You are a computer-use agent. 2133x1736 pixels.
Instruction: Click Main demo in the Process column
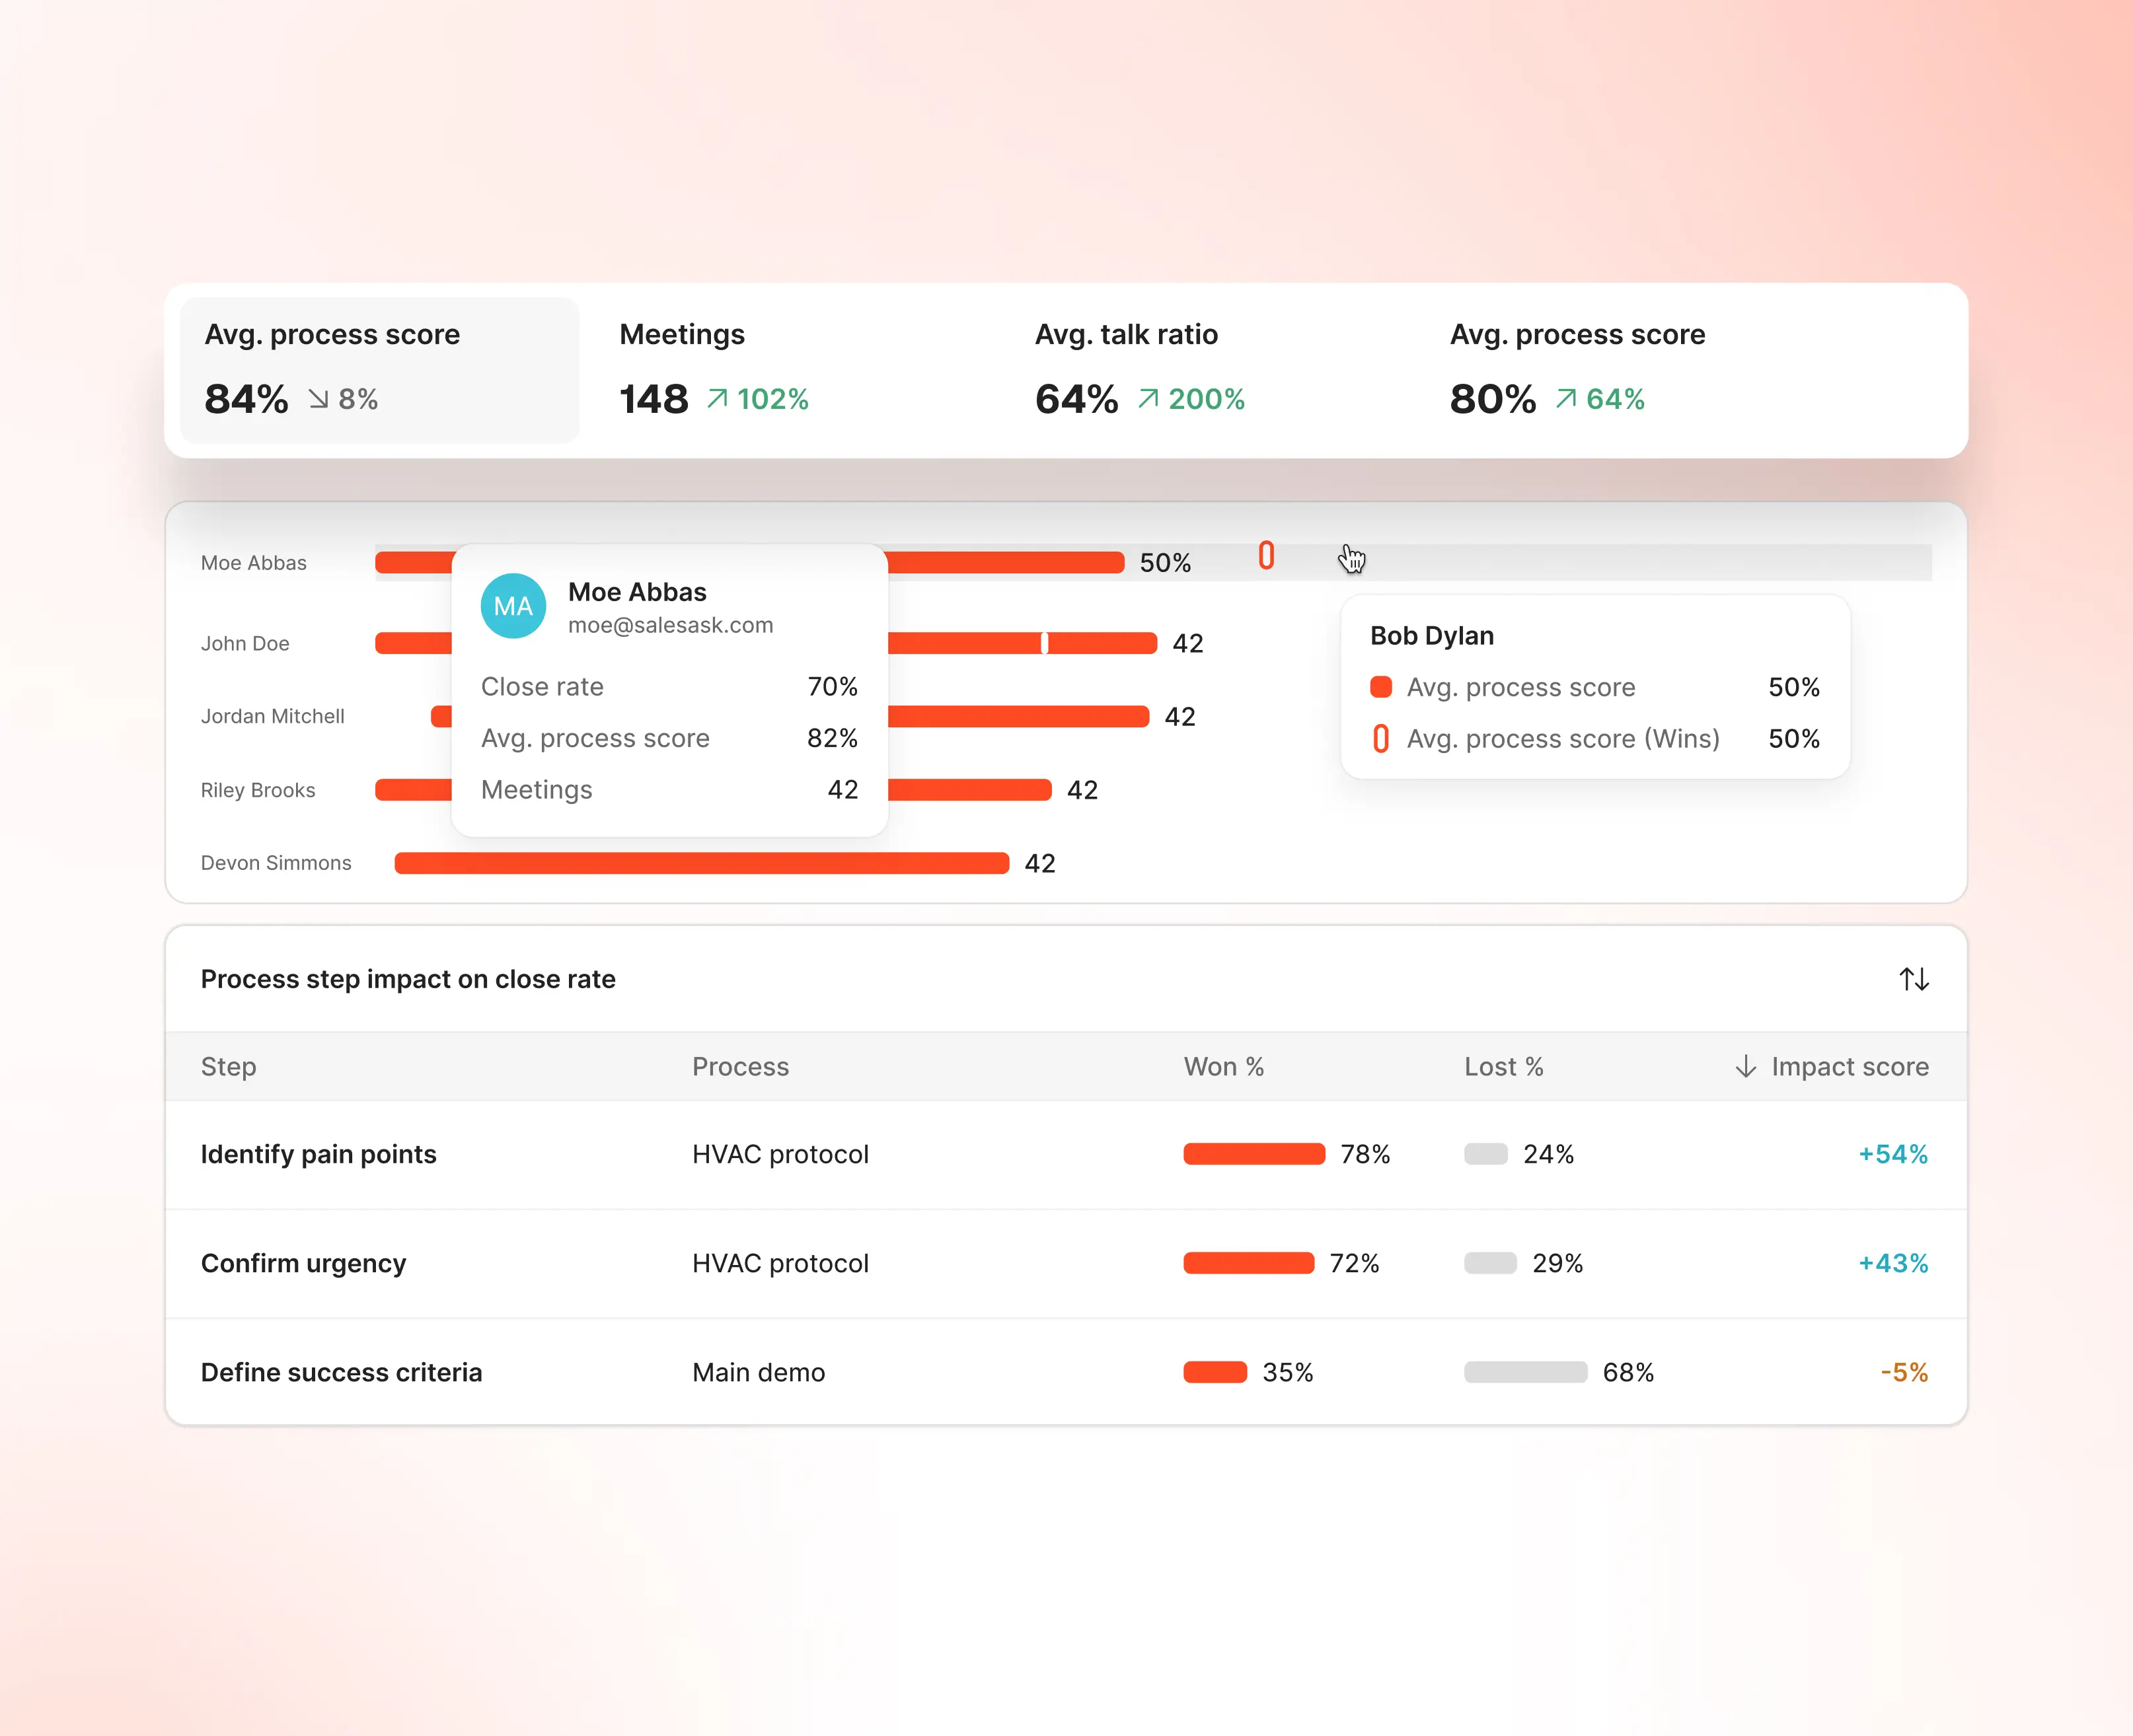click(x=759, y=1372)
